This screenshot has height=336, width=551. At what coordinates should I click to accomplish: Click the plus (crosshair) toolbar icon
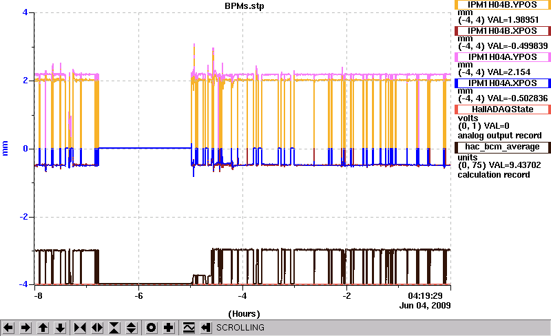pyautogui.click(x=168, y=328)
